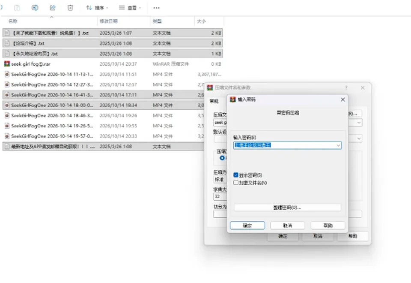This screenshot has height=283, width=411.
Task: Sort by the 名称 (Name) column header
Action: (x=13, y=21)
